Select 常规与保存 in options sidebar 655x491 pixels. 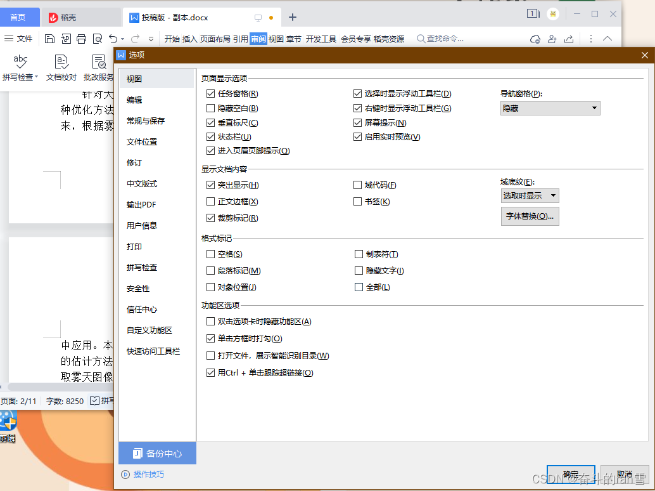[156, 121]
